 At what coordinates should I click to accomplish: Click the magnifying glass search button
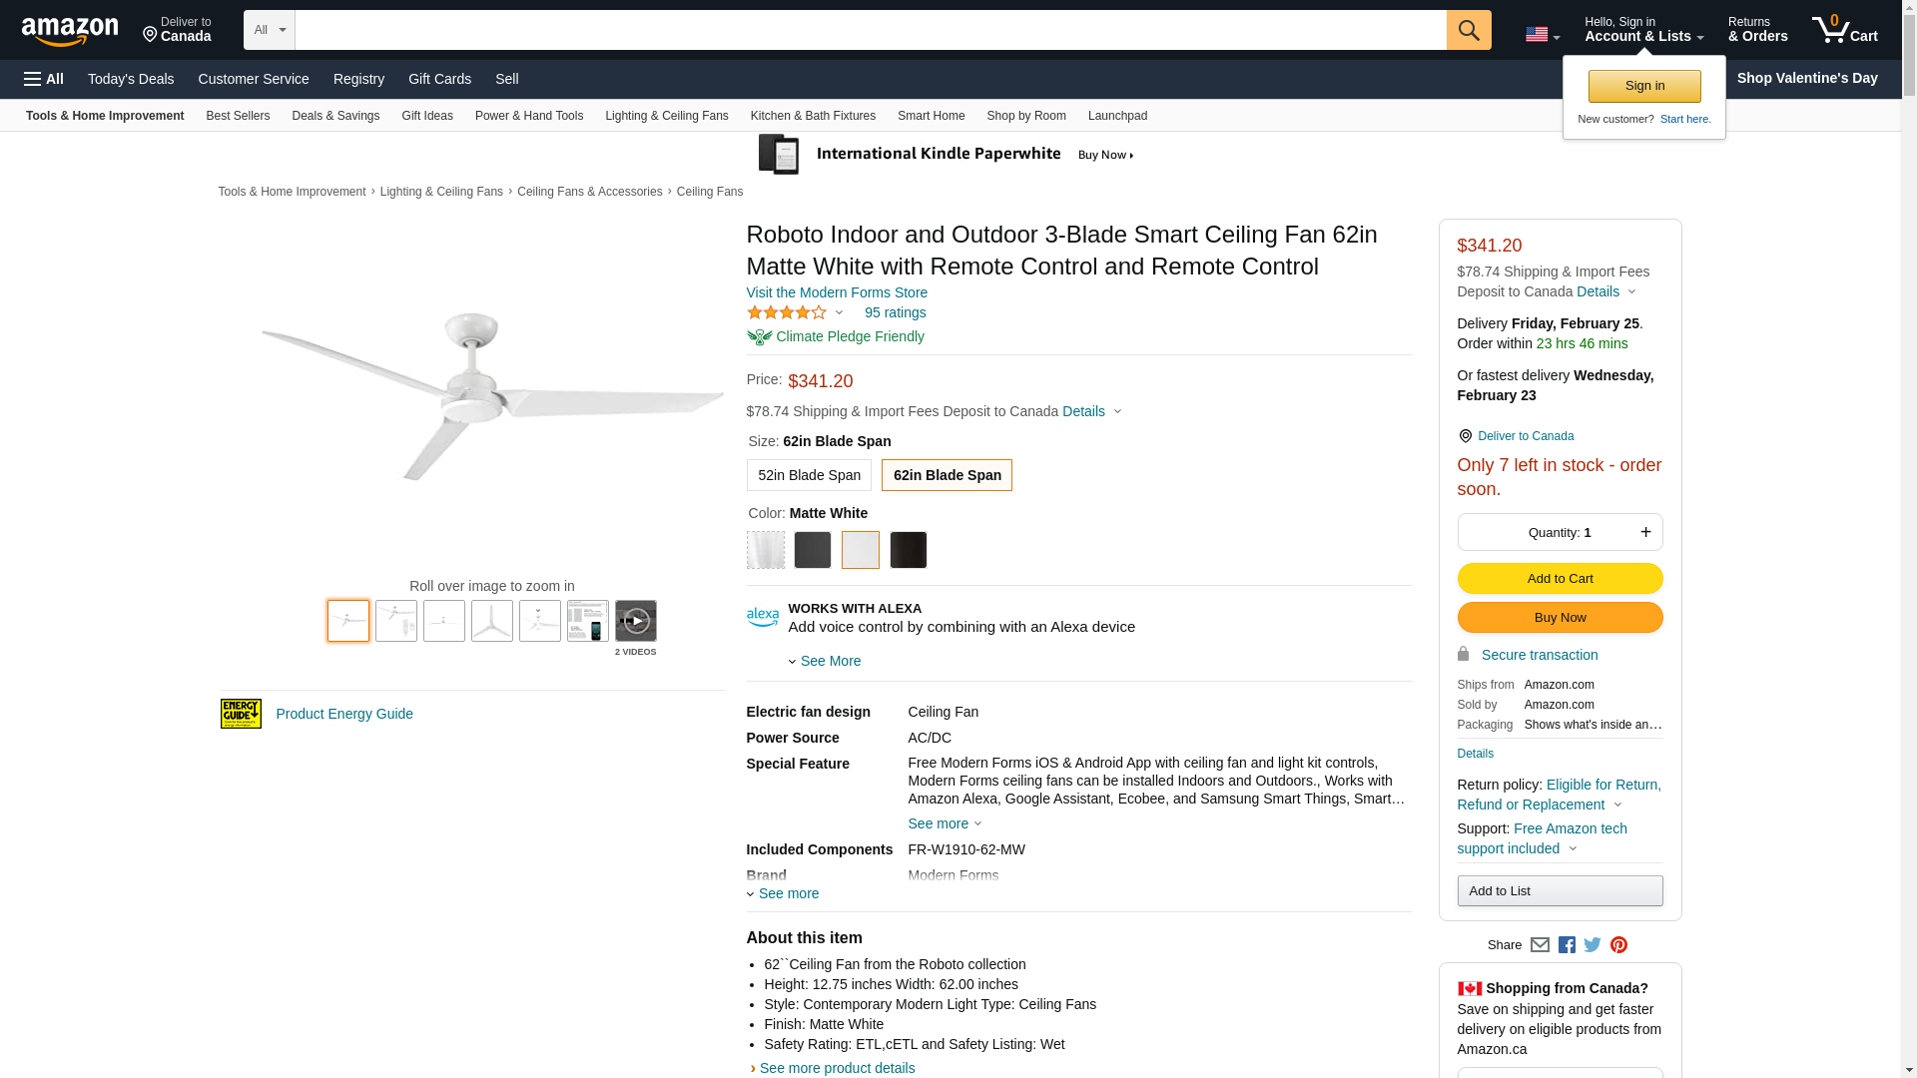1468,30
